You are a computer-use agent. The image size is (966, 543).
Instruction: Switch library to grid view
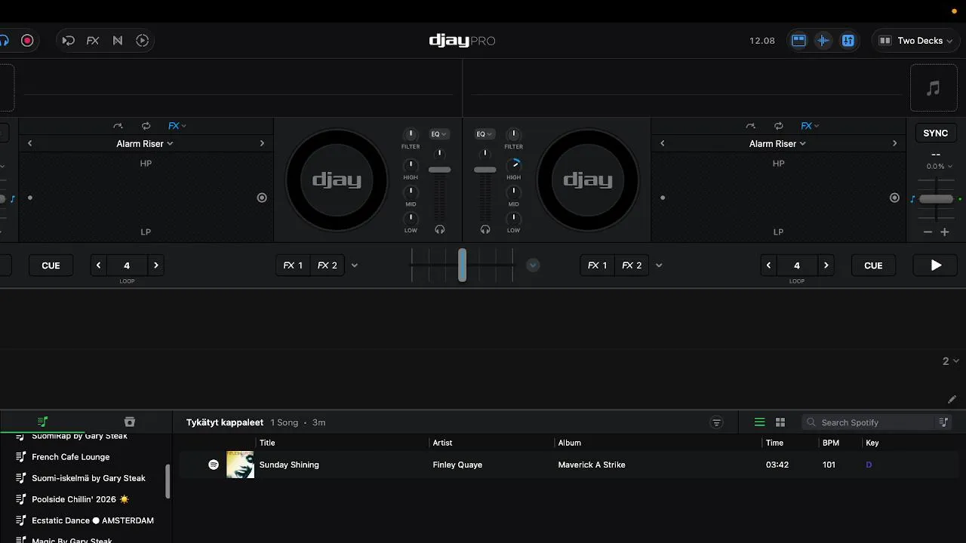[x=780, y=422]
